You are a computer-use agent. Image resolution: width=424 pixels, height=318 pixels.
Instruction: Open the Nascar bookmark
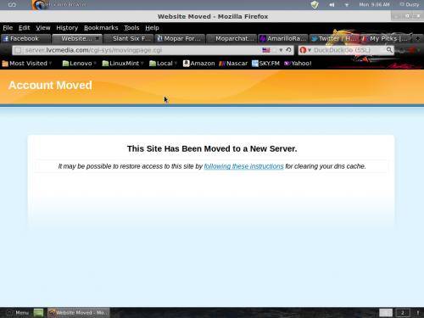point(233,64)
